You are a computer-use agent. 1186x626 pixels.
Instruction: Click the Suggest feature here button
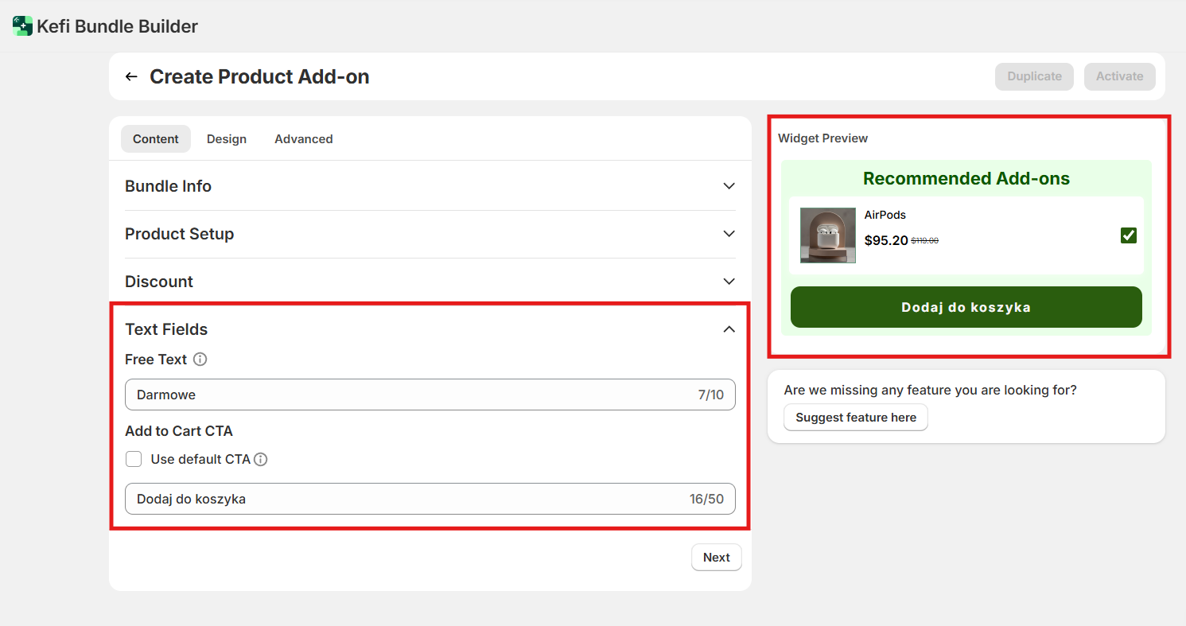point(855,418)
